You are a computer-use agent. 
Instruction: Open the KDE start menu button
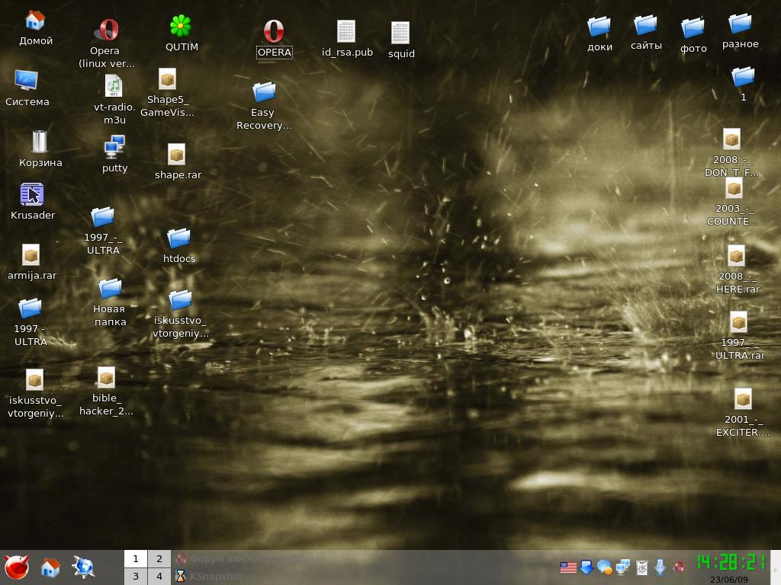coord(17,567)
